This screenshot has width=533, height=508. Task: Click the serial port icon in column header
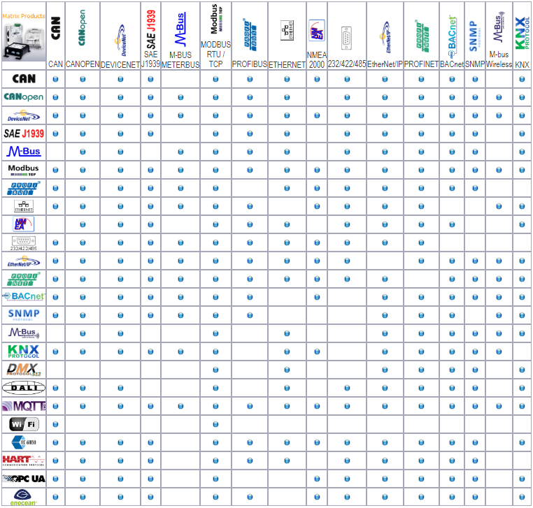(x=346, y=38)
